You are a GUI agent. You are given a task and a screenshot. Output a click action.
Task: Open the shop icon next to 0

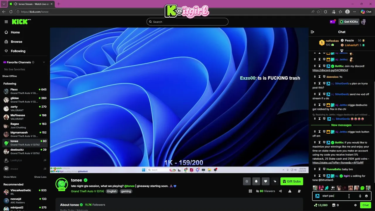tap(333, 205)
